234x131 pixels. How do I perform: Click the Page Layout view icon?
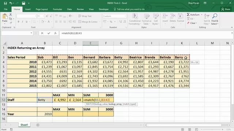(189, 130)
